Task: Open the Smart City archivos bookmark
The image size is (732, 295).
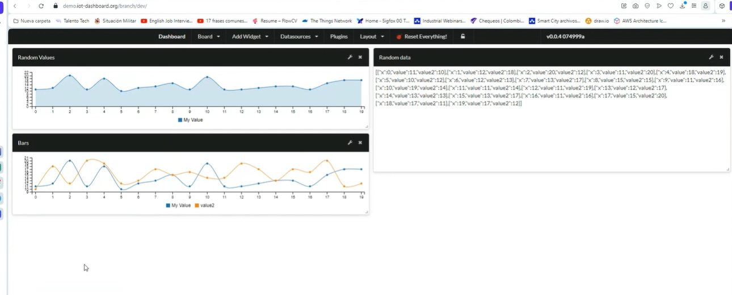Action: (x=554, y=21)
